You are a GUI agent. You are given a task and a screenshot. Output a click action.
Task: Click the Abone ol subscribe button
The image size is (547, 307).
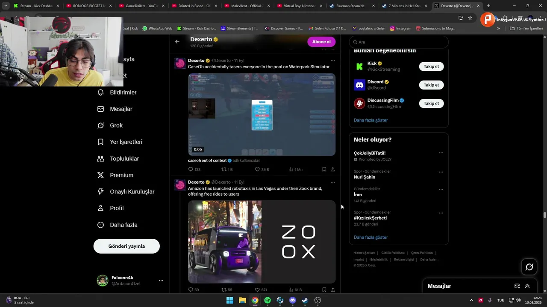point(321,42)
